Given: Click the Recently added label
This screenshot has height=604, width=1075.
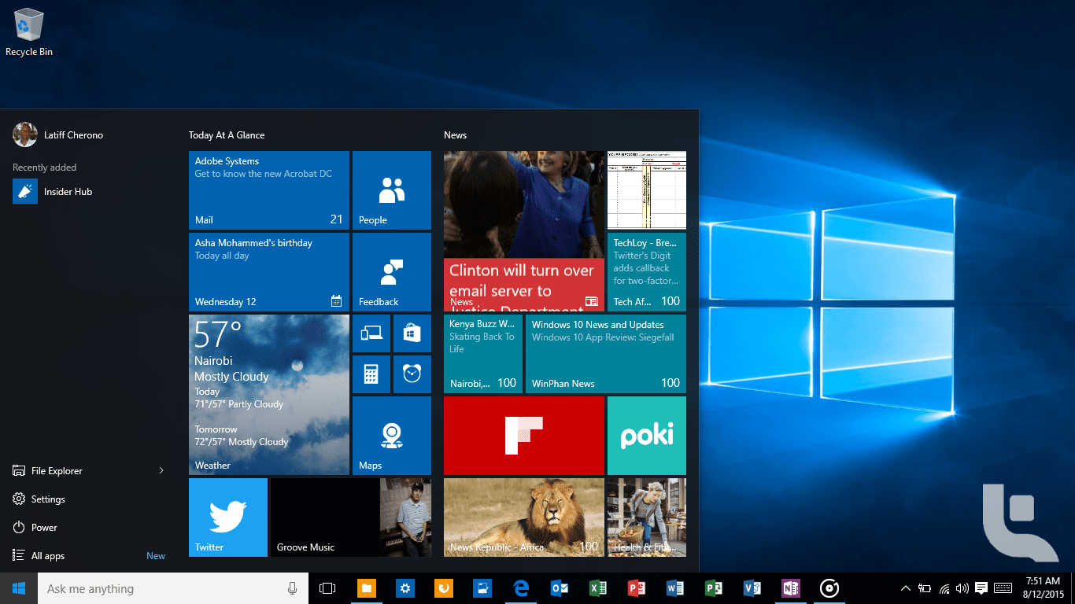Looking at the screenshot, I should [45, 168].
